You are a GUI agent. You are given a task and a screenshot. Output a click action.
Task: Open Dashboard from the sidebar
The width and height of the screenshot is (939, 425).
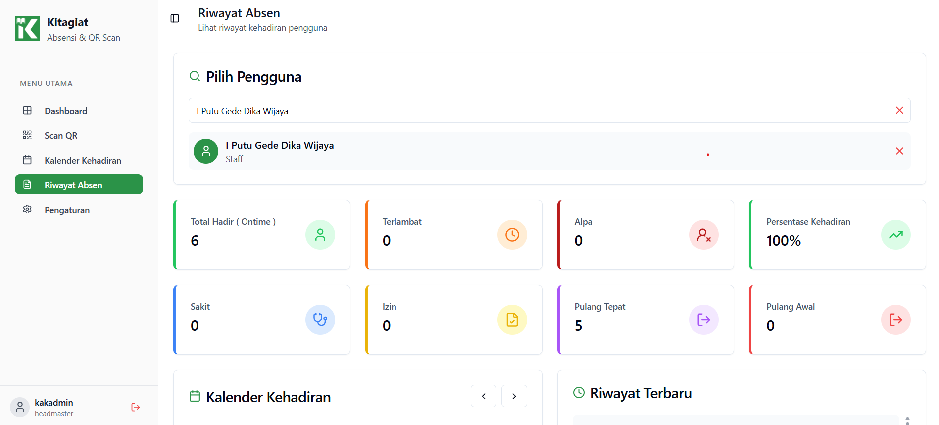click(79, 111)
